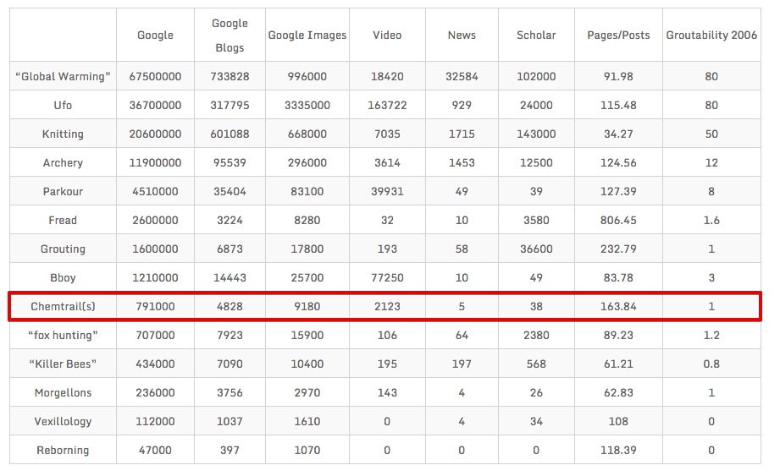
Task: Select the Video column header
Action: 387,36
